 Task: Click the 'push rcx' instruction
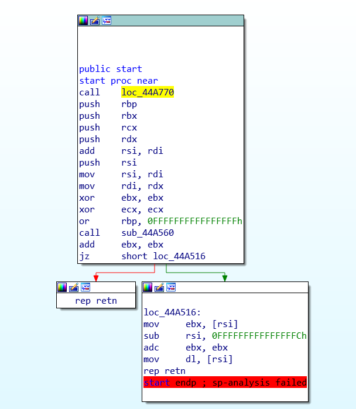[108, 128]
